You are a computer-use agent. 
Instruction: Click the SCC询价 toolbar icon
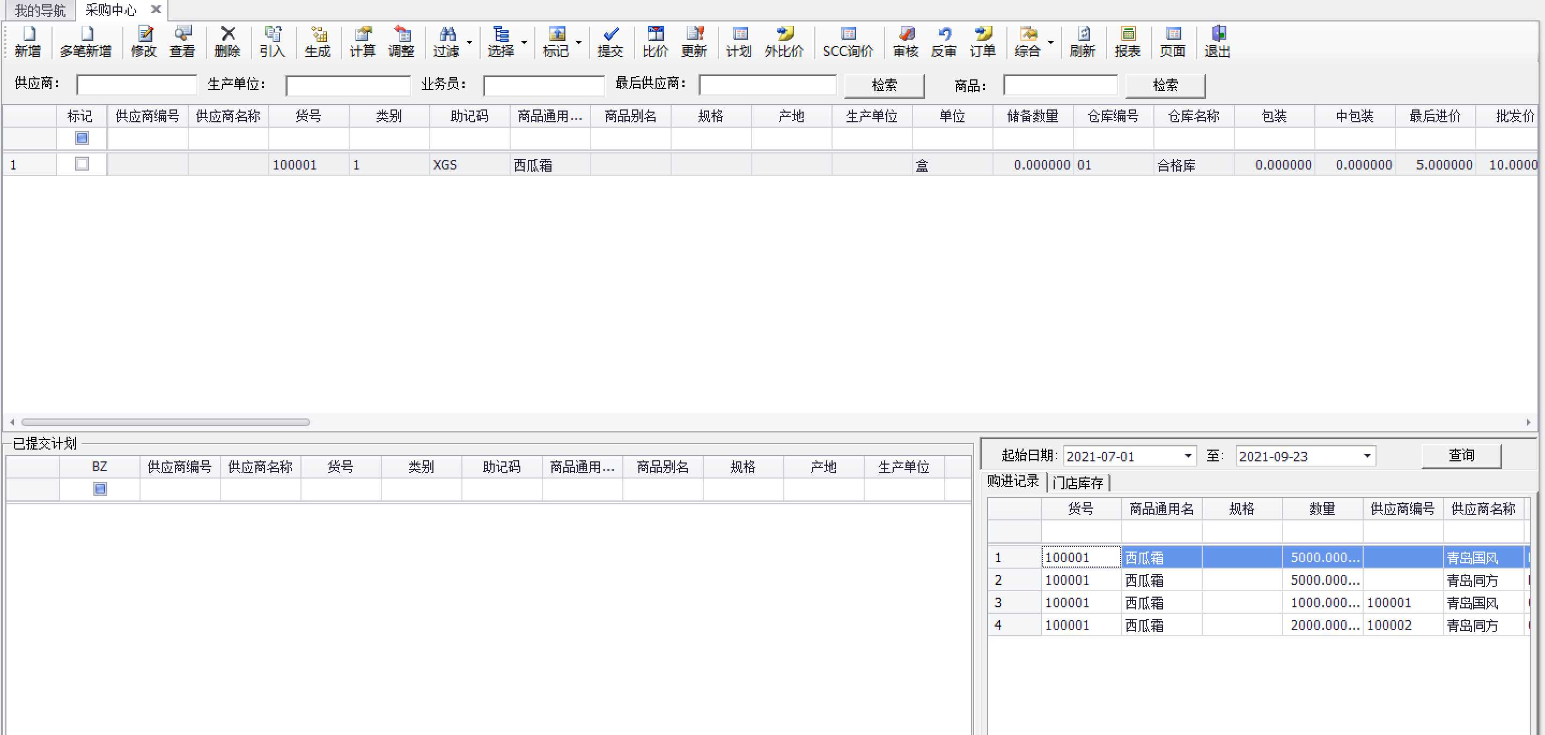[x=848, y=41]
